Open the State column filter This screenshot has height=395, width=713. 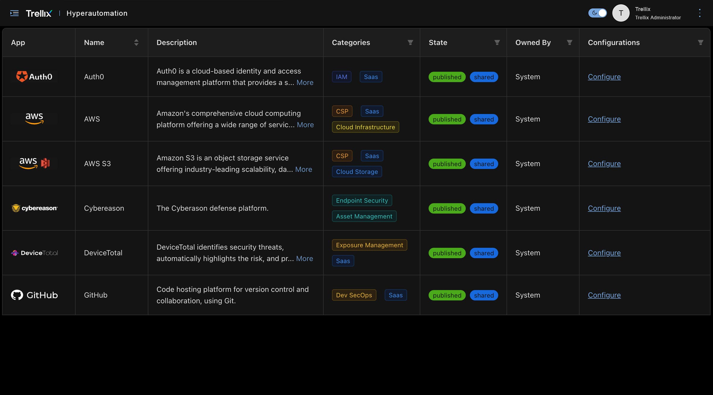pyautogui.click(x=497, y=42)
